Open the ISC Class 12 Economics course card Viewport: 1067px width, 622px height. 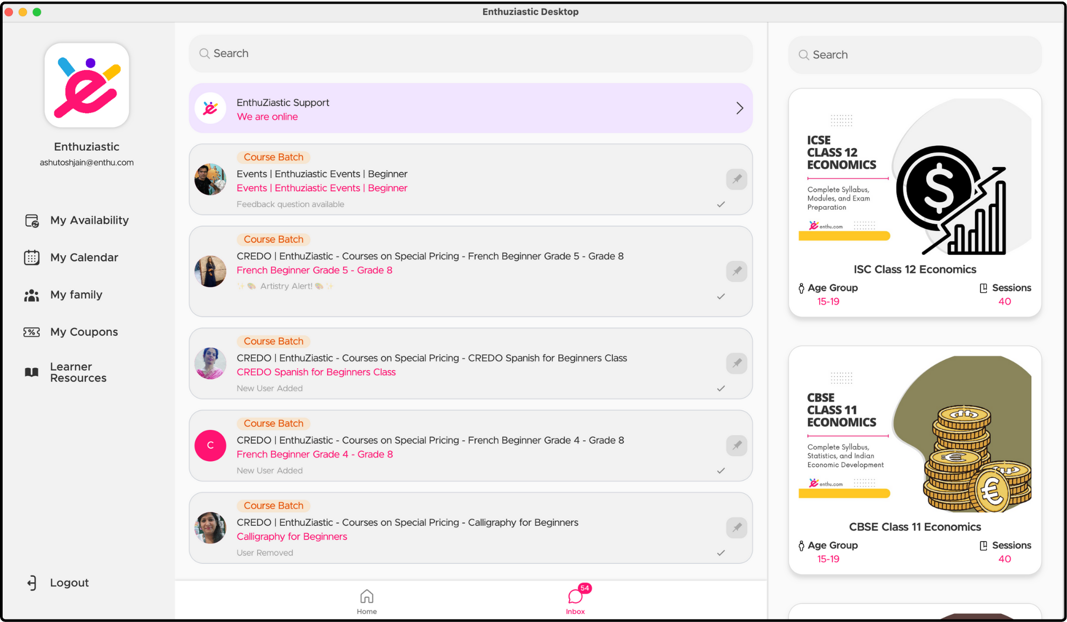[x=914, y=203]
